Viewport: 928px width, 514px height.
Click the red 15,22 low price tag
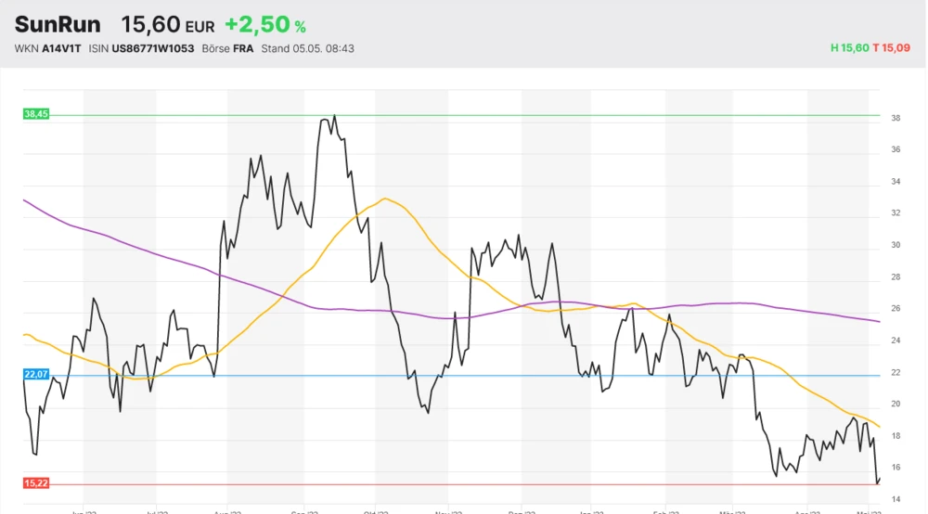pyautogui.click(x=36, y=483)
